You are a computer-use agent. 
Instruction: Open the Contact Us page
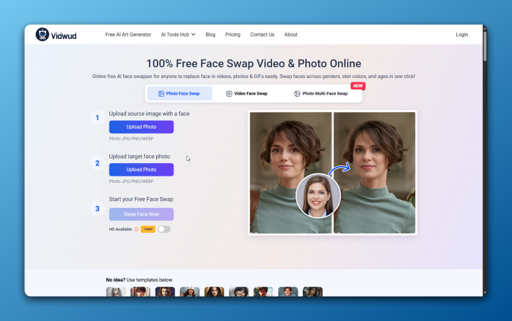click(262, 35)
